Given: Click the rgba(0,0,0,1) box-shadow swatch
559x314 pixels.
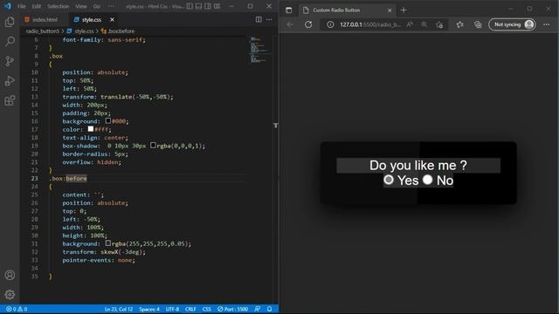Looking at the screenshot, I should tap(153, 146).
